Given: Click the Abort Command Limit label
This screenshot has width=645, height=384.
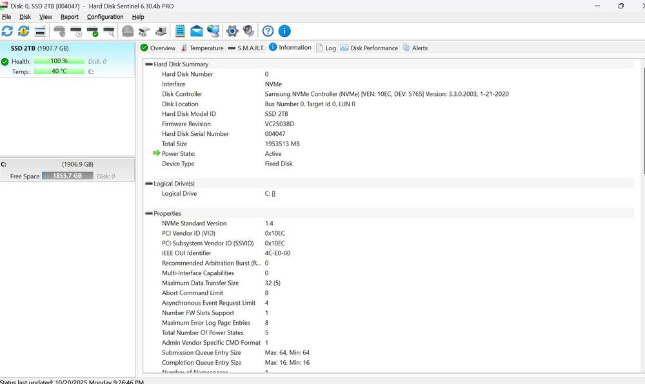Looking at the screenshot, I should pyautogui.click(x=192, y=293).
